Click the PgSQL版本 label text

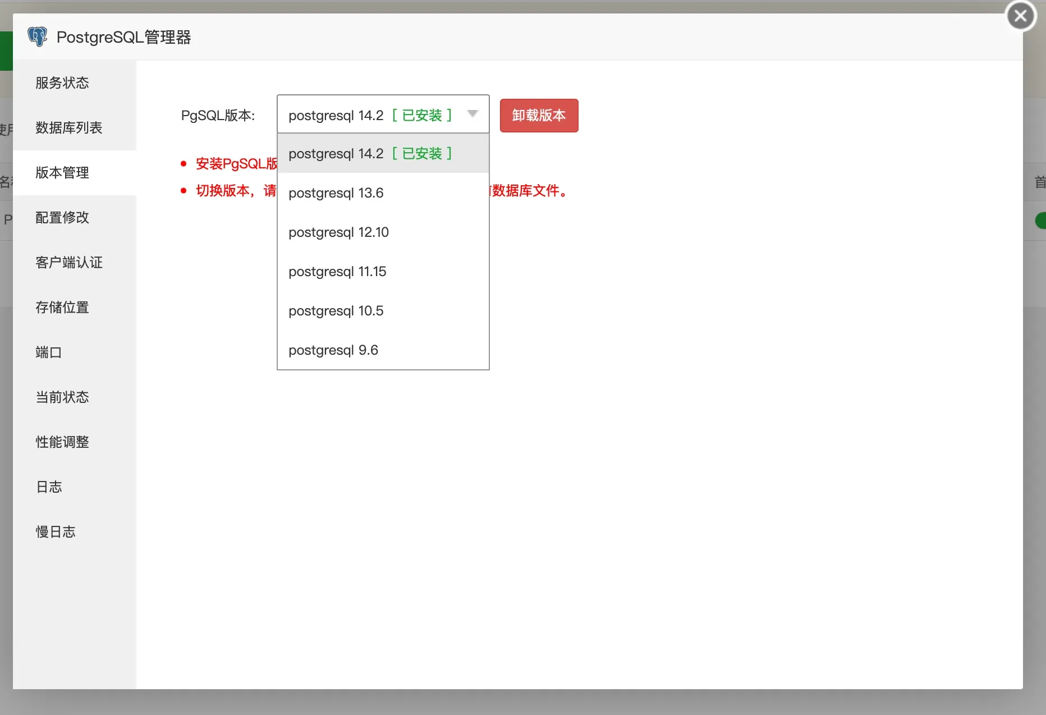tap(218, 116)
